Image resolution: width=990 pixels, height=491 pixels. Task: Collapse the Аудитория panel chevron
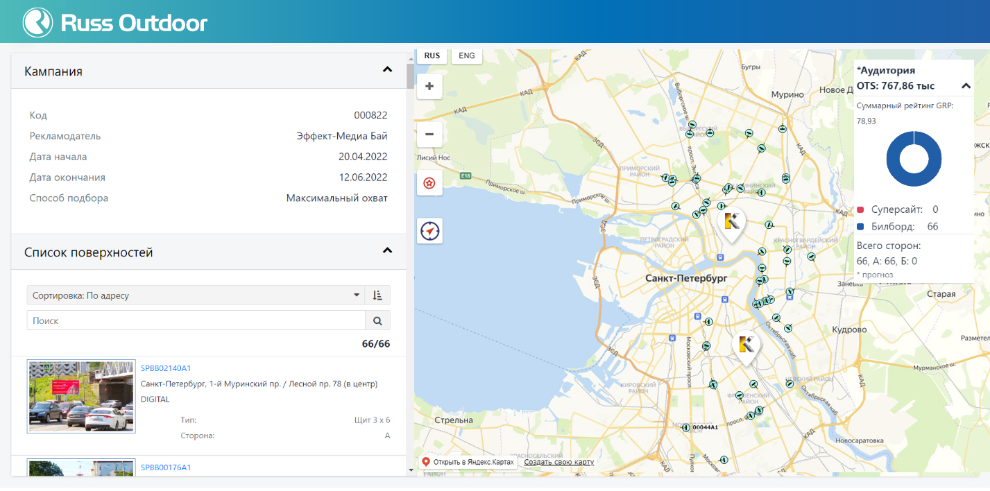[966, 86]
